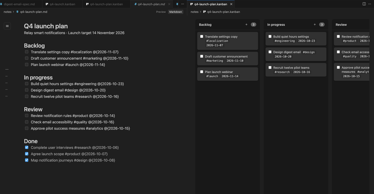Click the In progress column card count badge
Viewport: 374px width, 194px height.
point(322,25)
